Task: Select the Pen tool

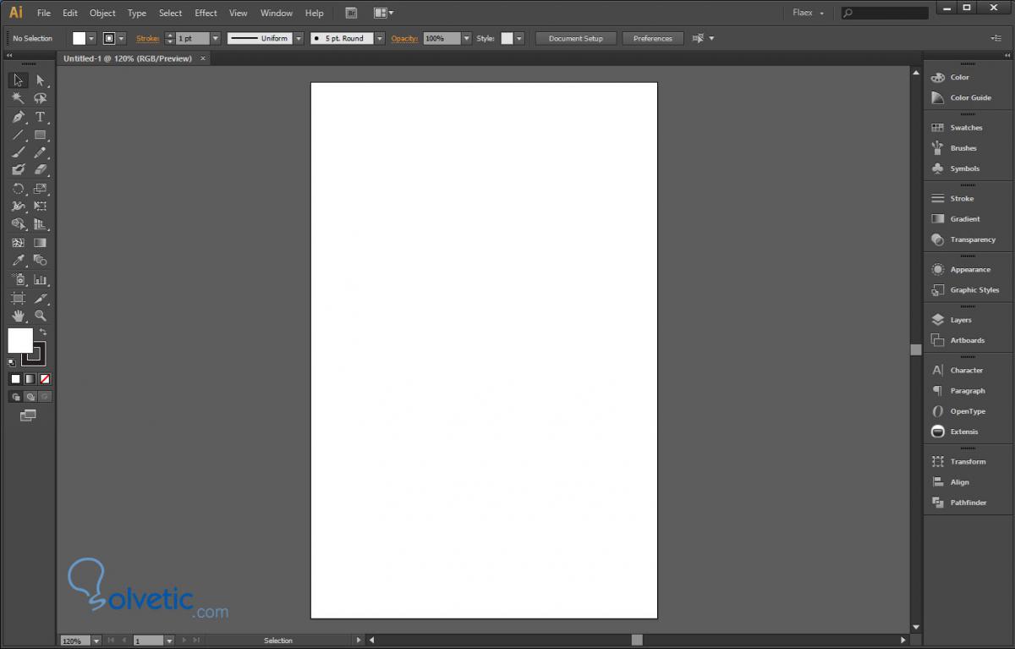Action: [x=18, y=117]
